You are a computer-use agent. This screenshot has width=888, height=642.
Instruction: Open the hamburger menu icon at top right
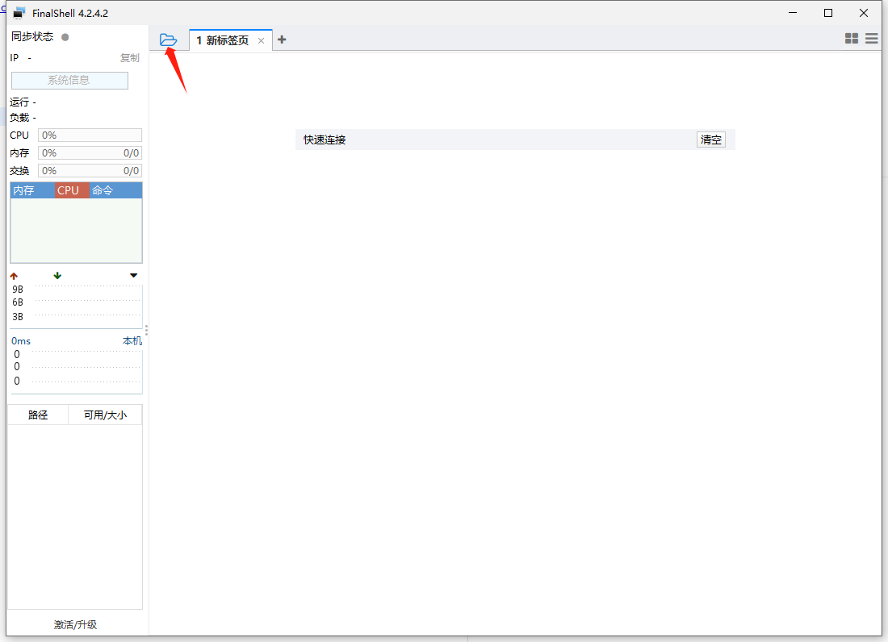coord(872,39)
